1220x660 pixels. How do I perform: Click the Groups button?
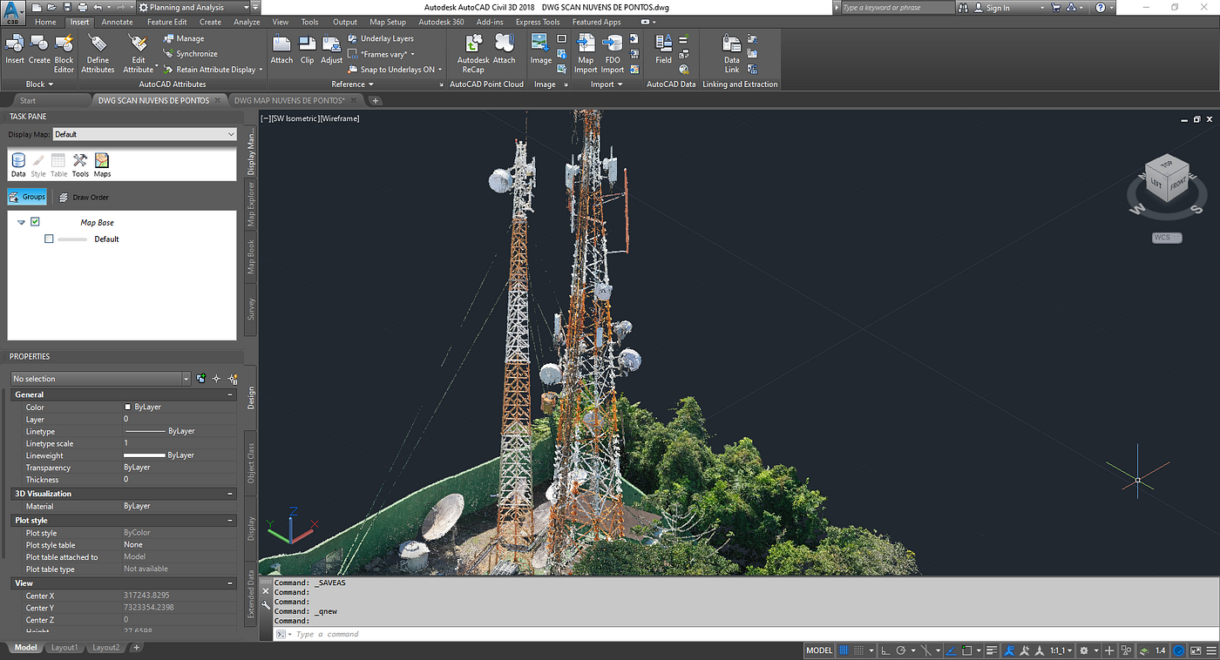[x=28, y=197]
